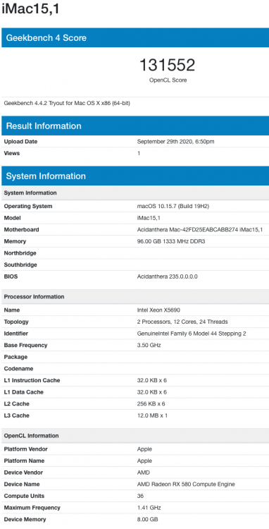The height and width of the screenshot is (529, 269).
Task: Select GenuineIntel Family 6 Model 44 value
Action: click(192, 334)
